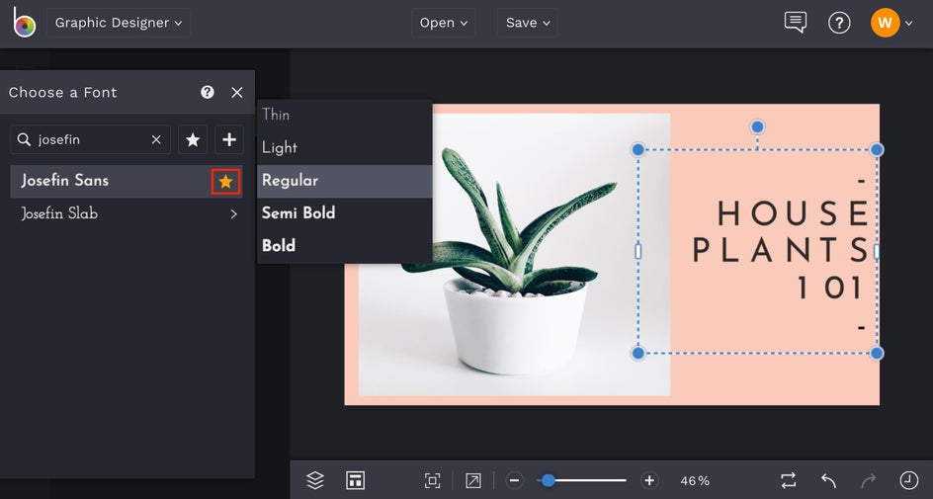This screenshot has height=499, width=933.
Task: Click the undo arrow
Action: click(x=828, y=480)
